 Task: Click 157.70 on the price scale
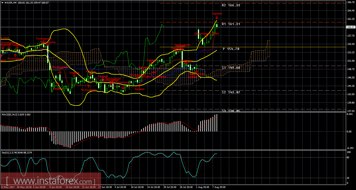click(x=351, y=36)
